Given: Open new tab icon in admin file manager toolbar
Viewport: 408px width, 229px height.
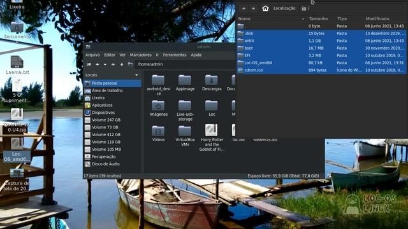Looking at the screenshot, I should point(89,64).
